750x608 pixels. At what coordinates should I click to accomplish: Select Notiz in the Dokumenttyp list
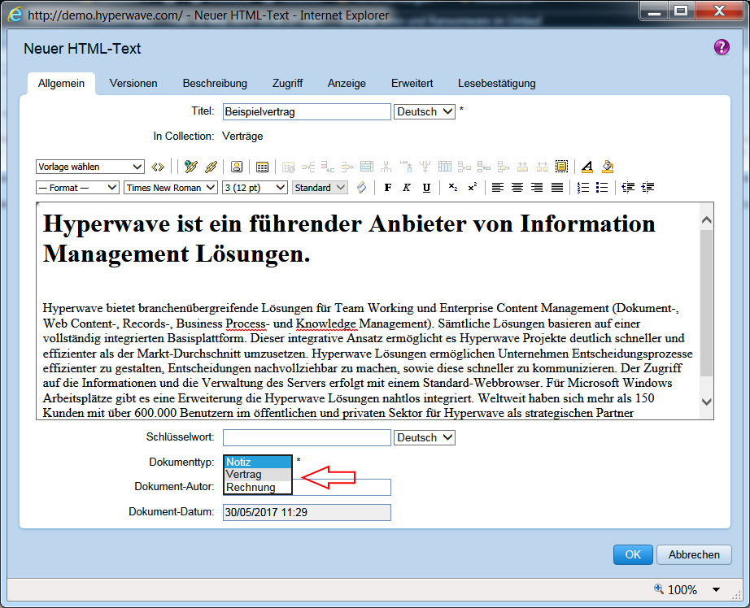click(x=258, y=462)
